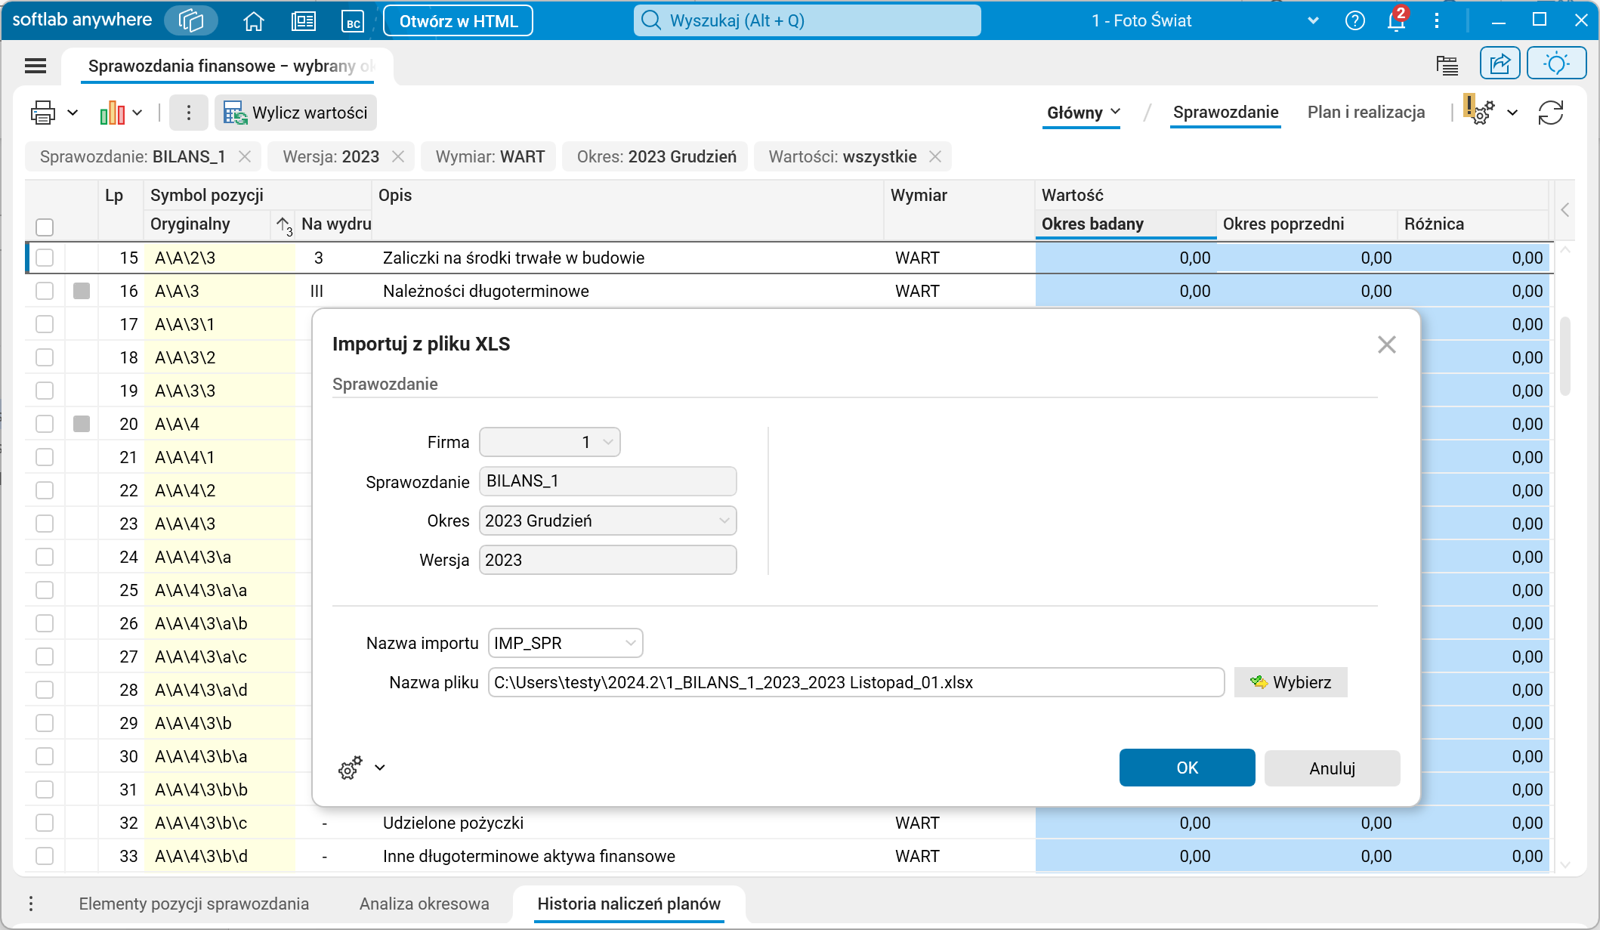Click the printer icon in the toolbar
Screen dimensions: 1600x930
click(x=43, y=113)
